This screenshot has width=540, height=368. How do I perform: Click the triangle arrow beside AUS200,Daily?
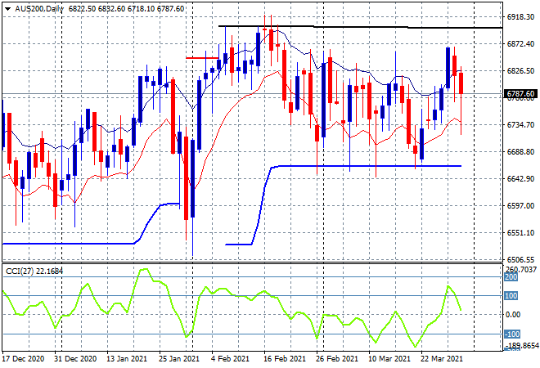point(7,9)
